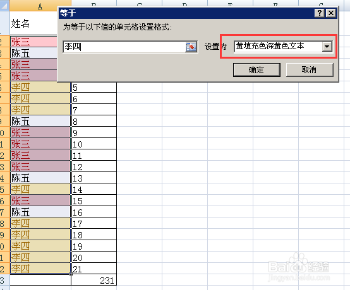Click cell containing number 15
The width and height of the screenshot is (350, 290).
click(x=94, y=200)
